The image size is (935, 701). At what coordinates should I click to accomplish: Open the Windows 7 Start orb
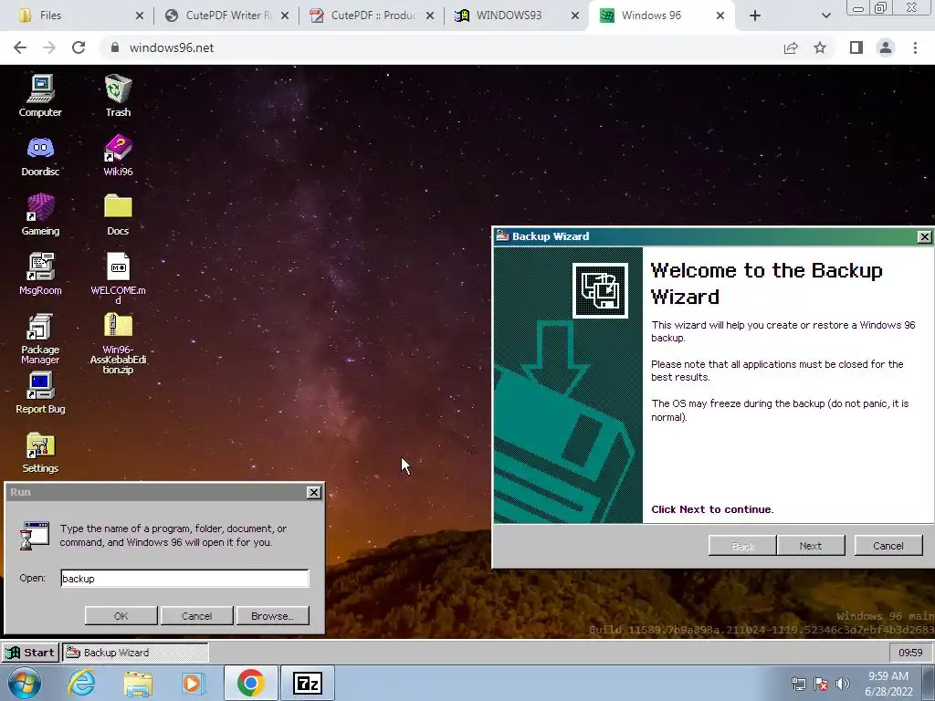[25, 683]
